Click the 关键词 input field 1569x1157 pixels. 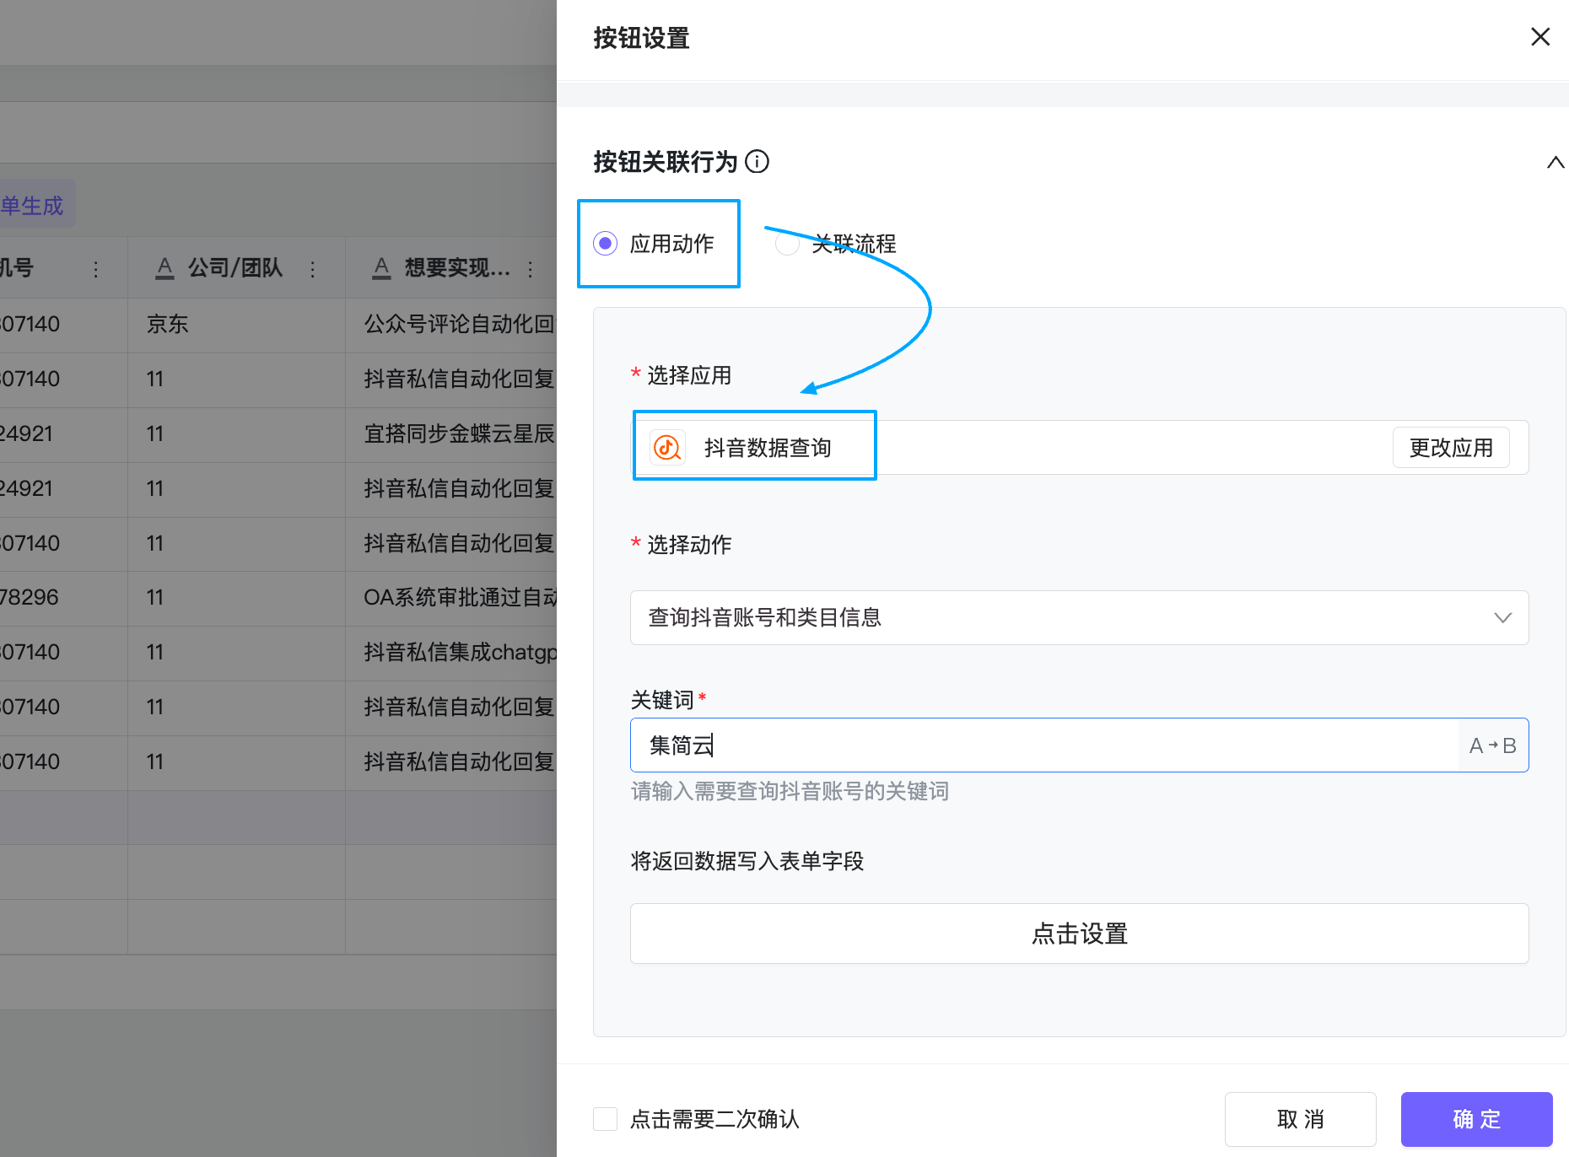click(1044, 745)
